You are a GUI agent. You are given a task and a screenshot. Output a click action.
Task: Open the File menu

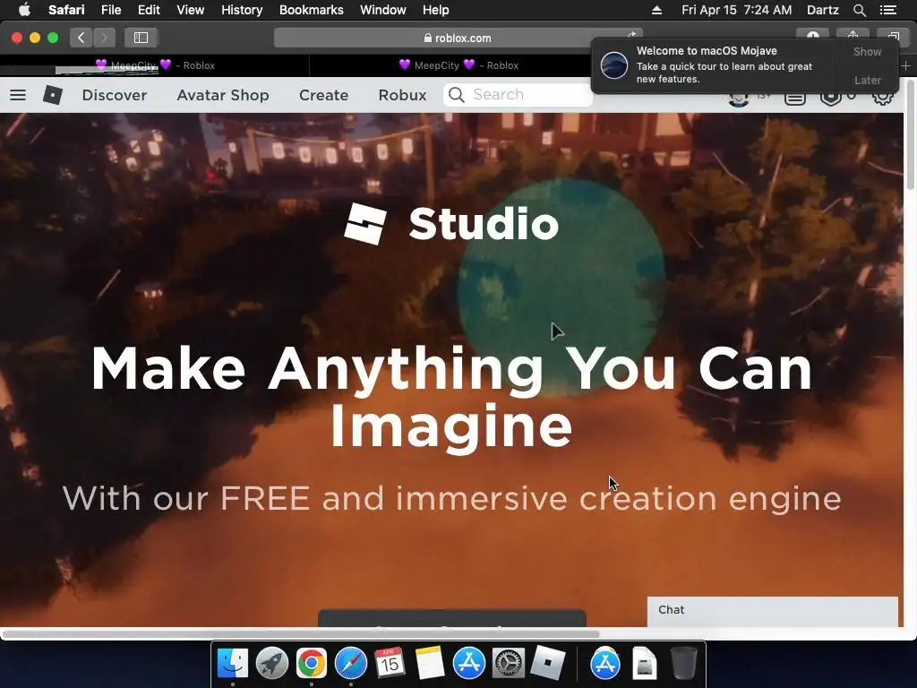(111, 10)
